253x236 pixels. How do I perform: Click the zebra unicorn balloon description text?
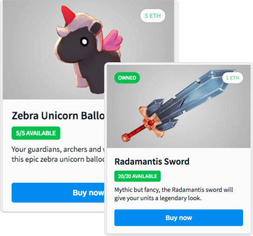coord(58,154)
